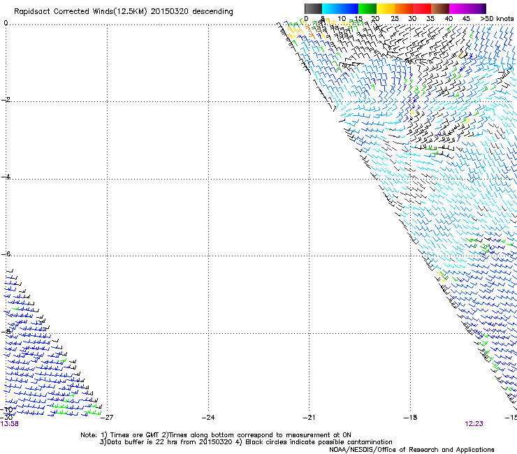Click the 'NOAA/NESDIS/Office of Research and Applications' credit

(412, 450)
